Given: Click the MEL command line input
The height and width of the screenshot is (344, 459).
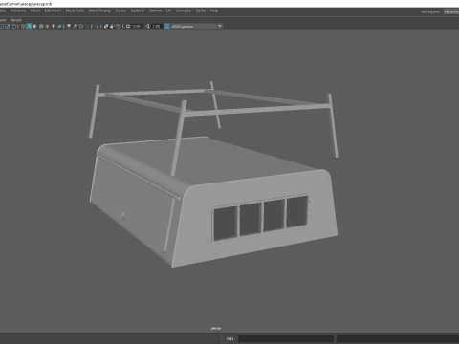Looking at the screenshot, I should point(286,338).
